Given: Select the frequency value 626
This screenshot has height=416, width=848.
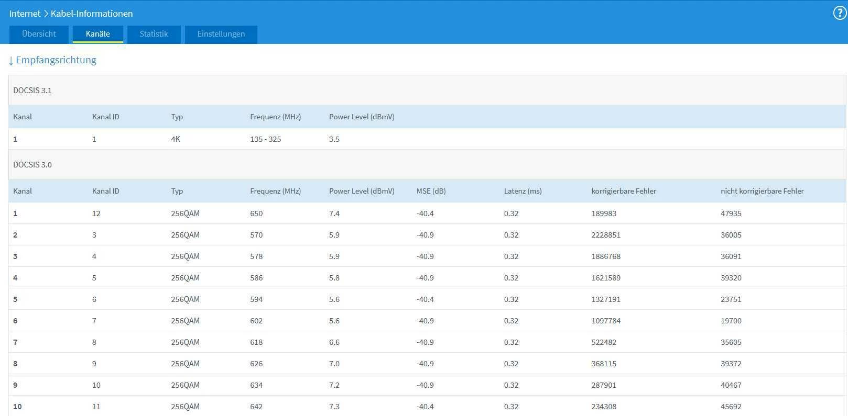Looking at the screenshot, I should [256, 364].
